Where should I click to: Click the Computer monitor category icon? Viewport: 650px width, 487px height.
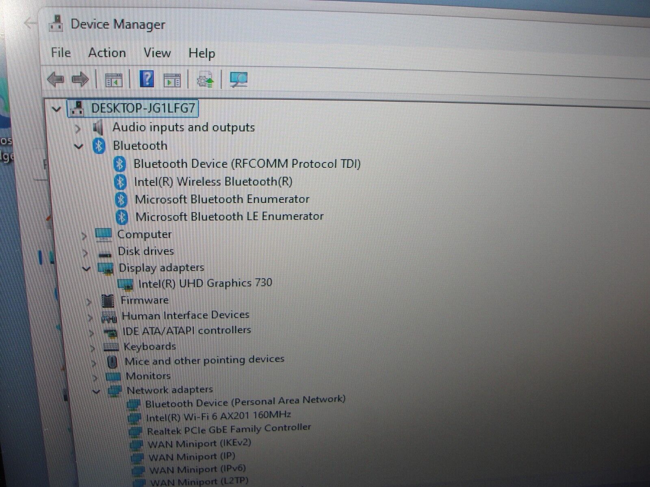(x=103, y=235)
